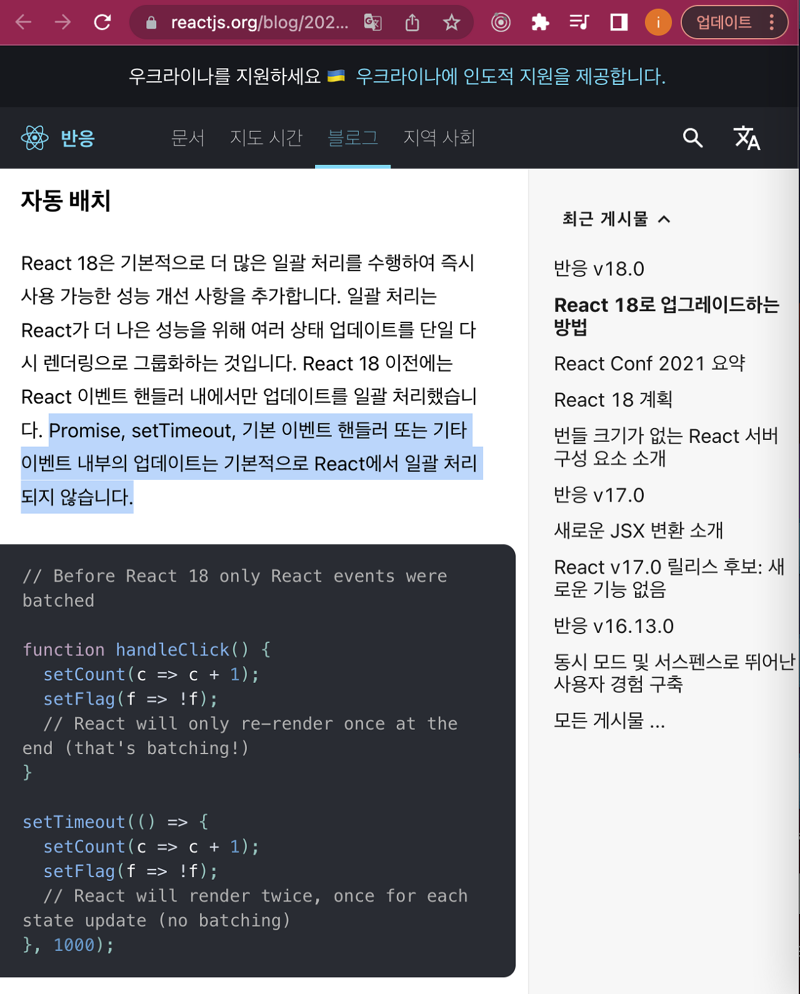Open the three-dot Chrome menu

(772, 22)
